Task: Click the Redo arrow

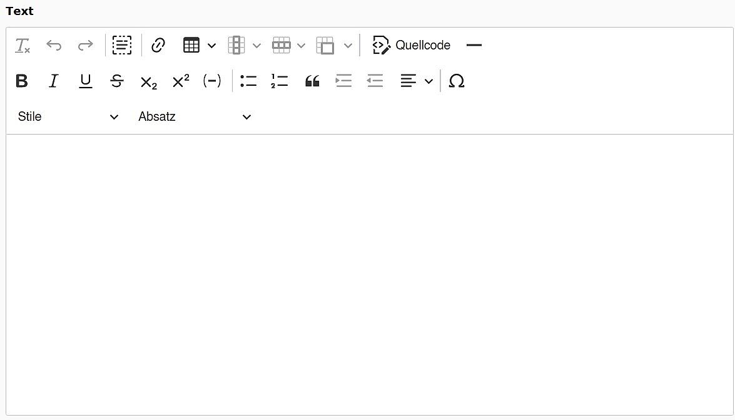Action: [85, 45]
